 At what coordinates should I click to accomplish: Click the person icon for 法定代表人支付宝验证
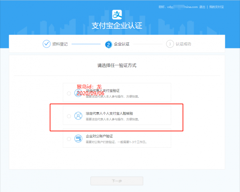coord(78,93)
